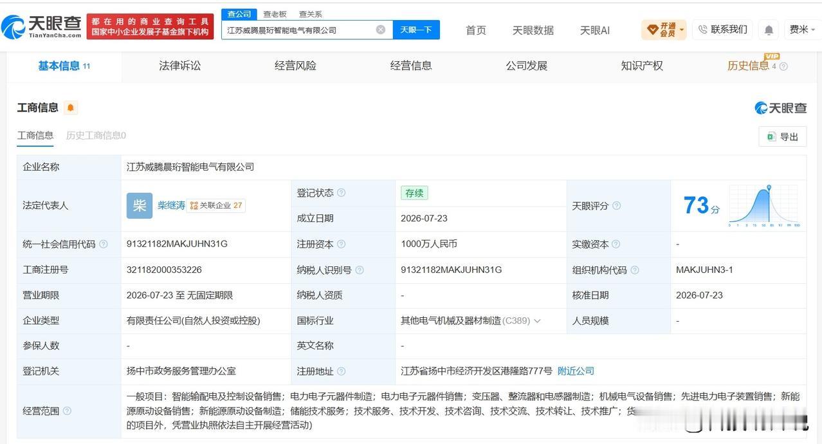
Task: Select the 历史工商信息0 sub-tab
Action: pyautogui.click(x=96, y=135)
